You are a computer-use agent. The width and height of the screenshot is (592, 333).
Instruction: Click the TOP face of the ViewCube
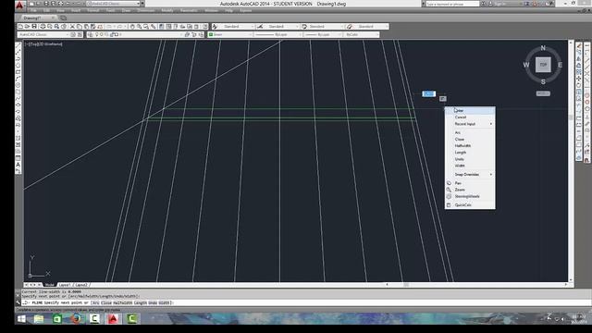[543, 65]
